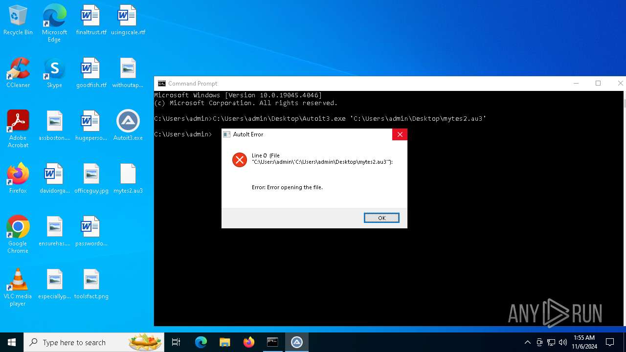The height and width of the screenshot is (352, 626).
Task: Select officeguy.jpg on the desktop
Action: [91, 178]
